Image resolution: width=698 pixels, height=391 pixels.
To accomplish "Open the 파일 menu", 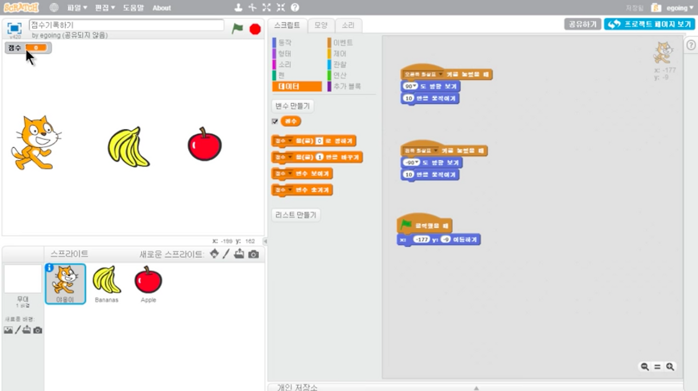I will 77,8.
